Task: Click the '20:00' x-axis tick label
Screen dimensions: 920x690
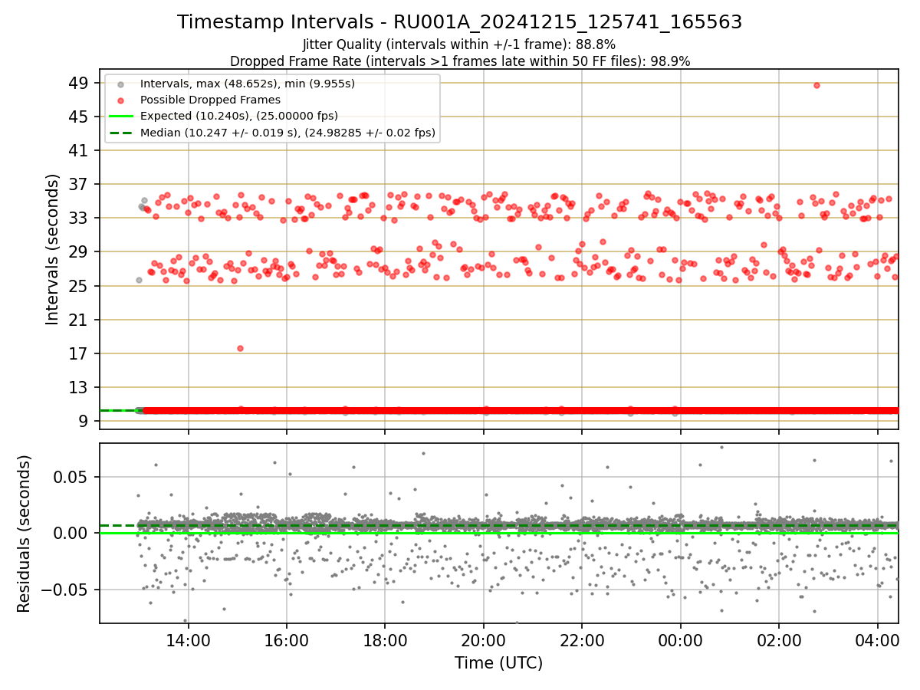Action: point(484,639)
